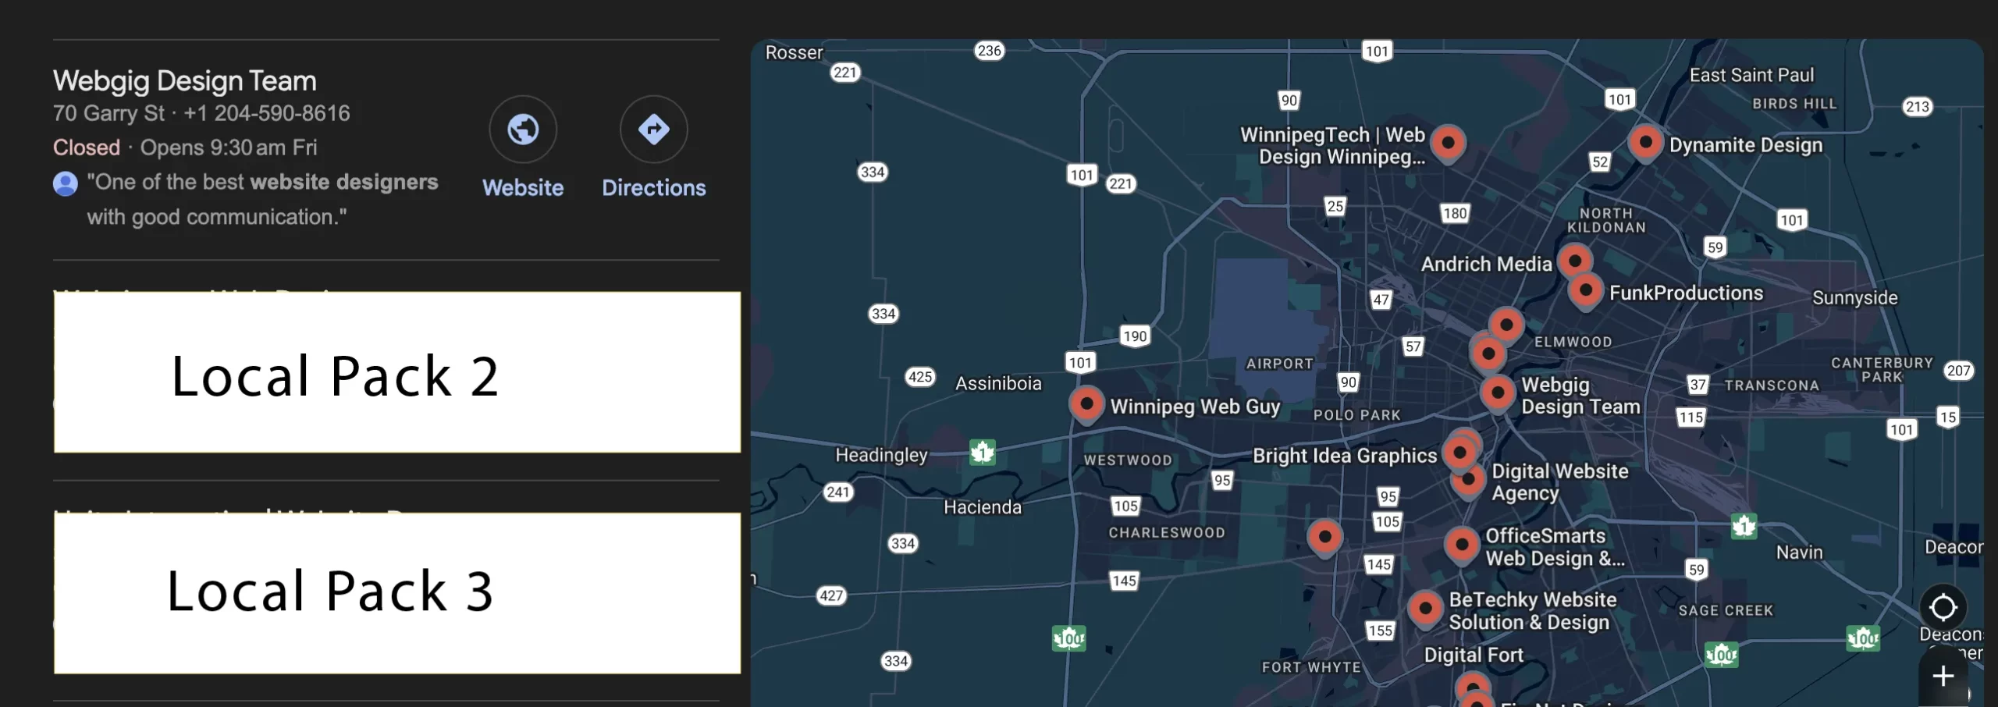The width and height of the screenshot is (1998, 707).
Task: Select the Andrich Media map pin
Action: coord(1574,261)
